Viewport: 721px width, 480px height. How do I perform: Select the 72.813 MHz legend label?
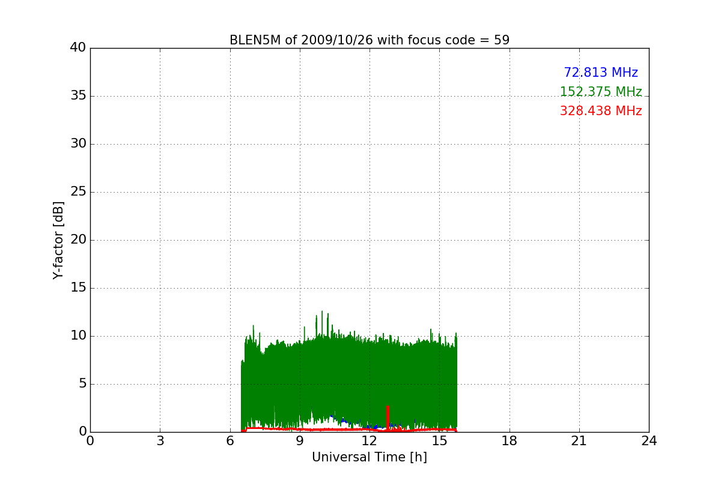click(x=601, y=73)
